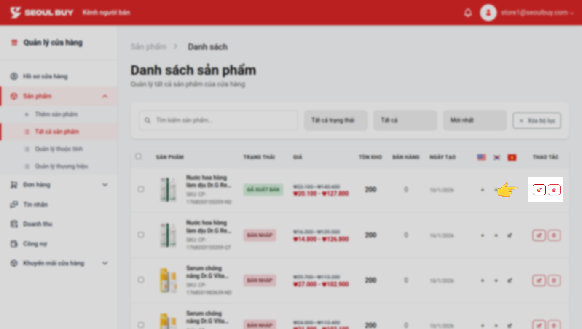Click the Vietnam flag column icon

click(512, 157)
